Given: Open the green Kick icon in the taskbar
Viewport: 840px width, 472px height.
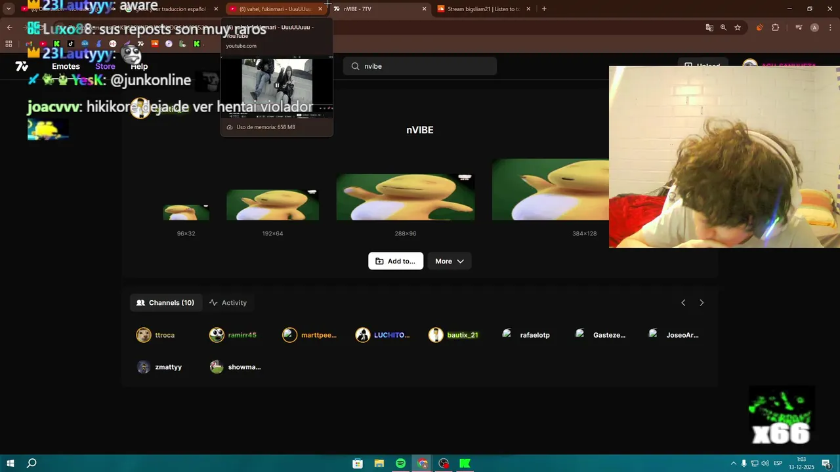Looking at the screenshot, I should point(465,463).
